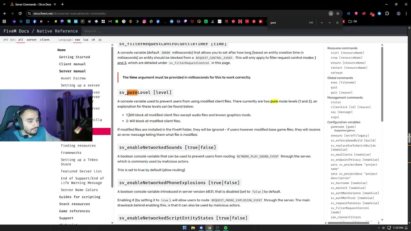Open Native Reference header link
The width and height of the screenshot is (411, 231).
pyautogui.click(x=57, y=31)
